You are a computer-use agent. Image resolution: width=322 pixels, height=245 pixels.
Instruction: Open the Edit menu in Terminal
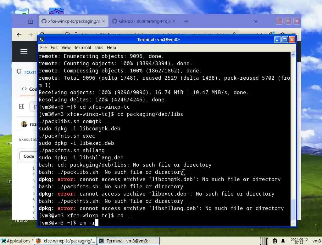point(54,48)
